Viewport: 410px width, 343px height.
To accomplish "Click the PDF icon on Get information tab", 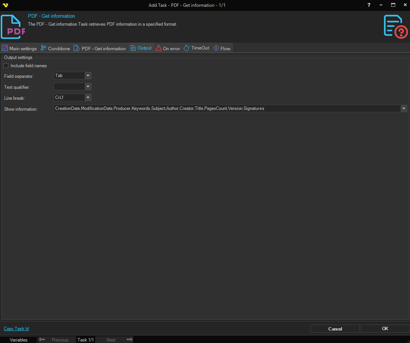I will (77, 48).
